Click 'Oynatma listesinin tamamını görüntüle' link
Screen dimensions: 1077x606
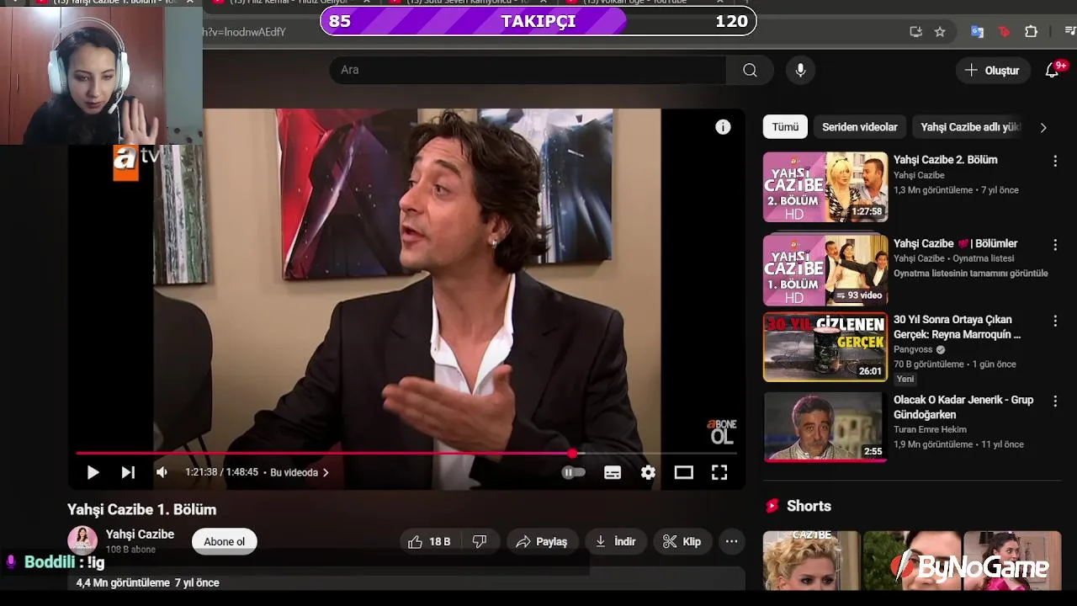click(970, 274)
